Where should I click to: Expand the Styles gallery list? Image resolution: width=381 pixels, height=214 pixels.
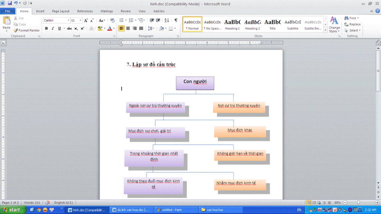pyautogui.click(x=326, y=30)
